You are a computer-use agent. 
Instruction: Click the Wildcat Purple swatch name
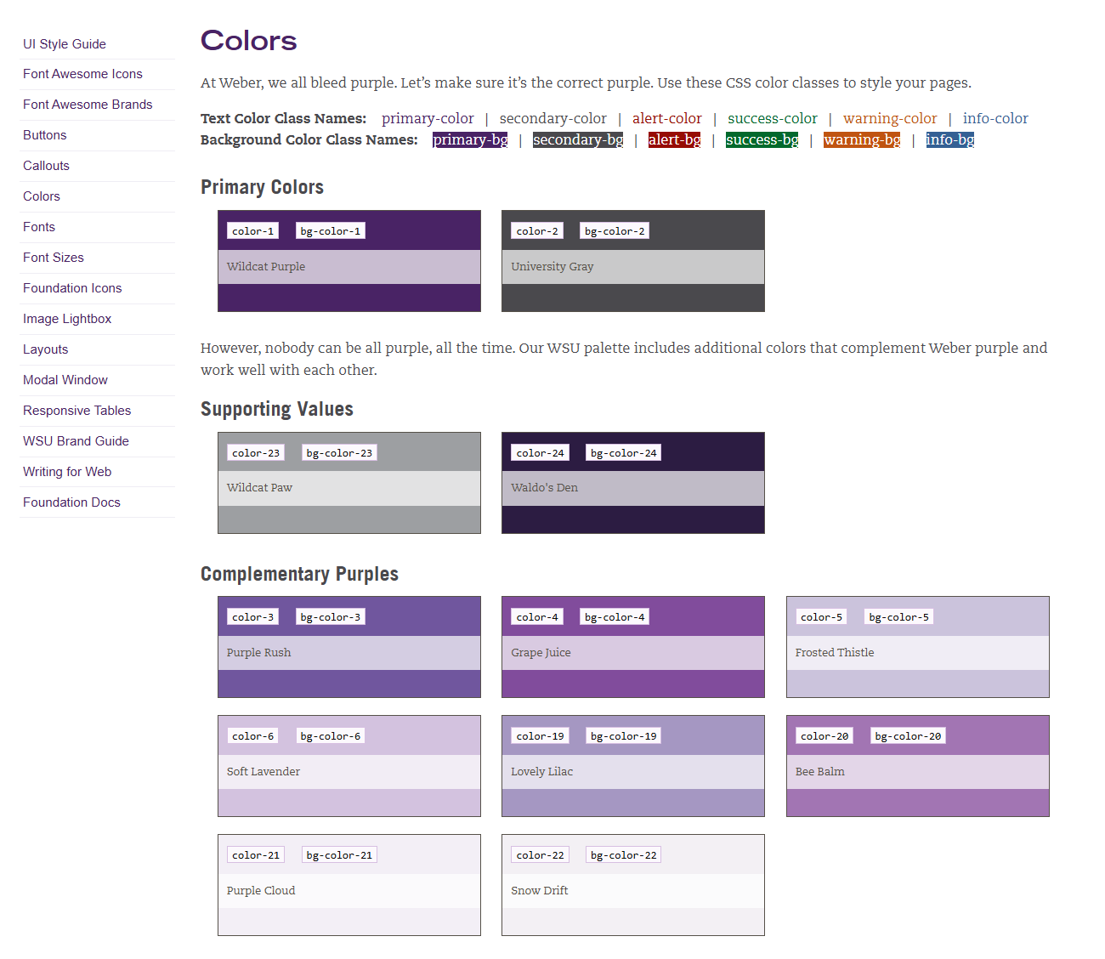click(266, 267)
